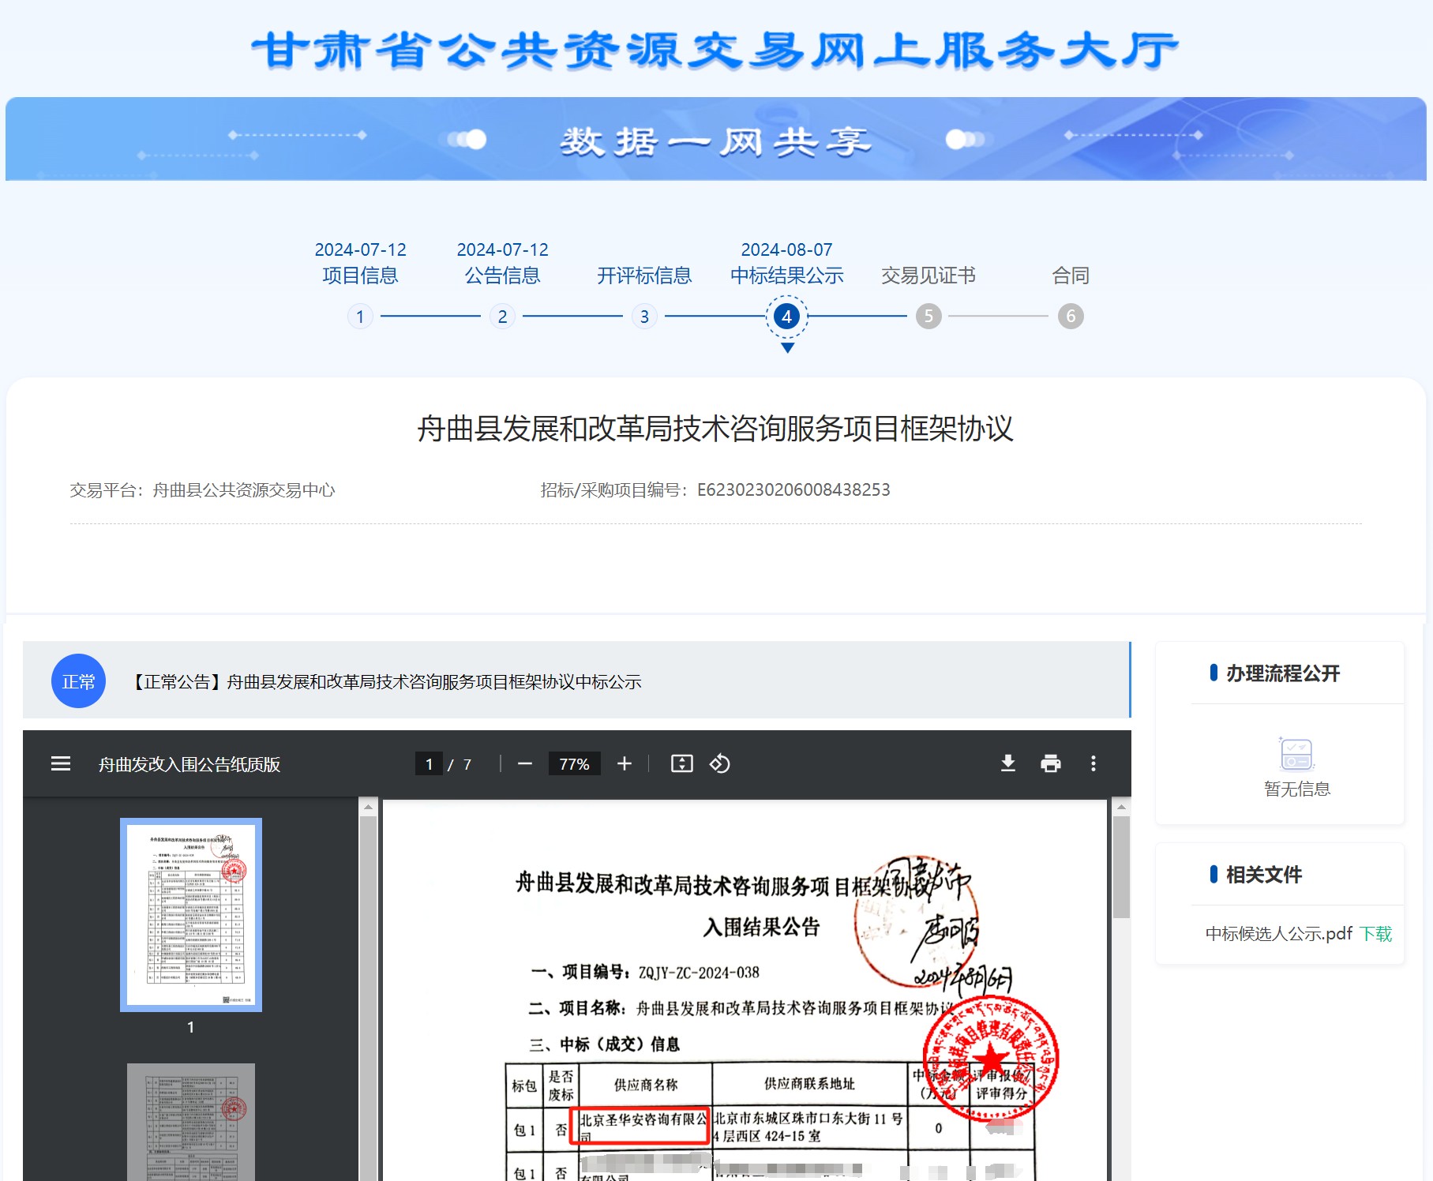
Task: Click the empty-info icon under 办理流程公开
Action: tap(1296, 754)
